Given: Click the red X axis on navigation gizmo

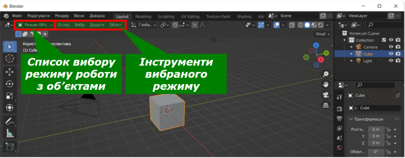Looking at the screenshot, I should tap(321, 60).
